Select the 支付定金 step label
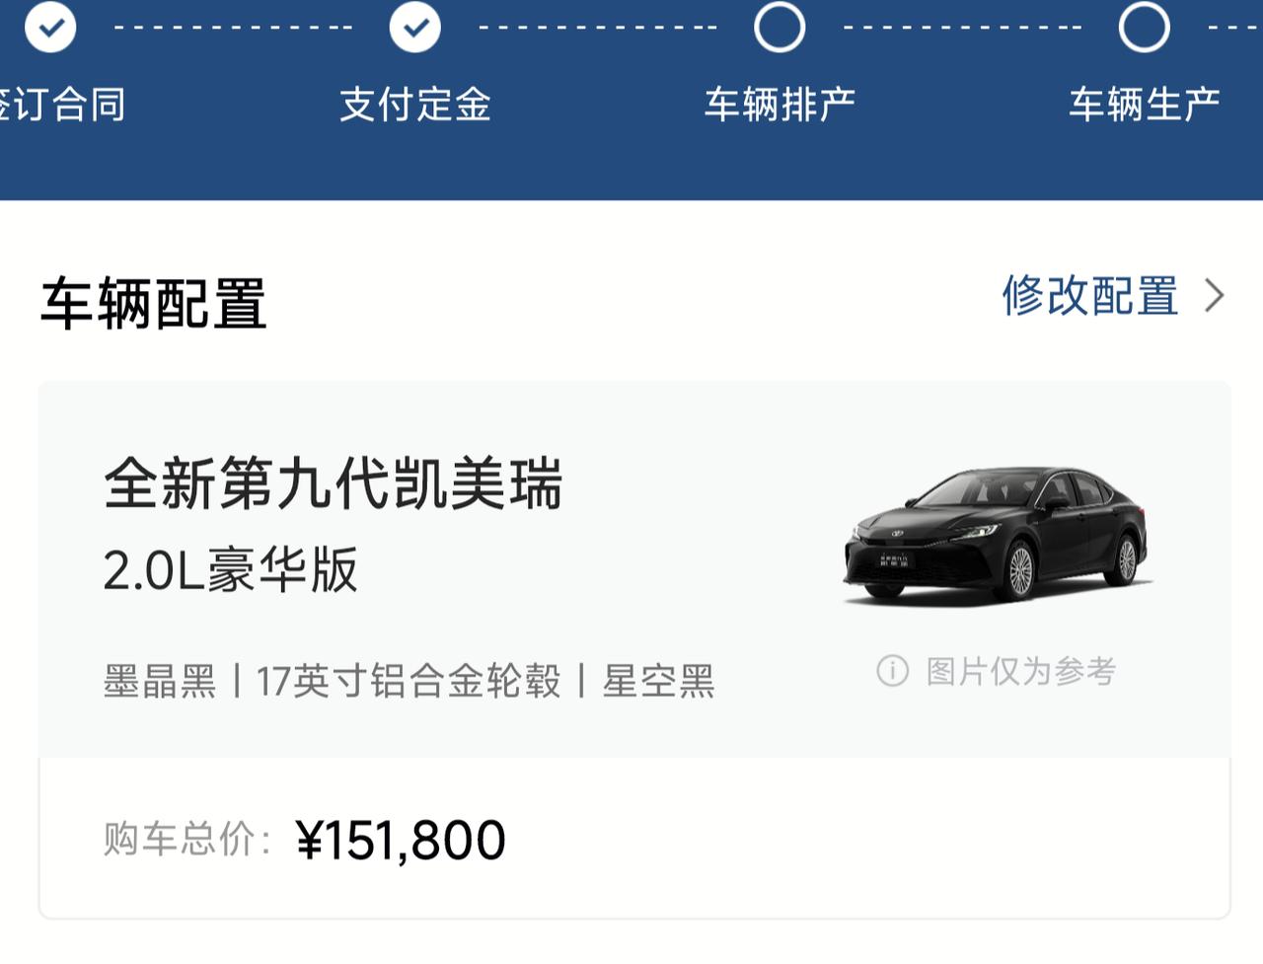 (x=415, y=104)
